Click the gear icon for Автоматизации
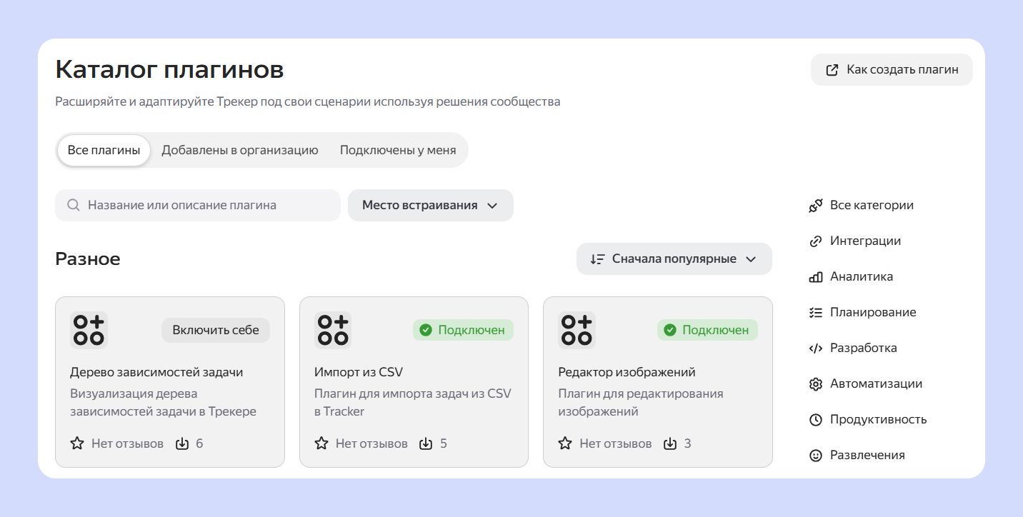This screenshot has height=517, width=1023. coord(816,384)
